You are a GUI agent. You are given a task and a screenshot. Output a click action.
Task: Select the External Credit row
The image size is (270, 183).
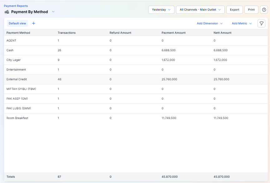(17, 79)
